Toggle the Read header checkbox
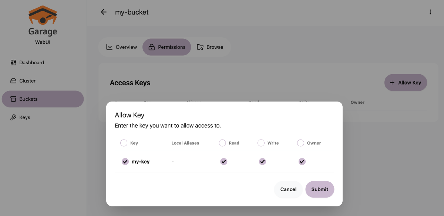 tap(222, 143)
